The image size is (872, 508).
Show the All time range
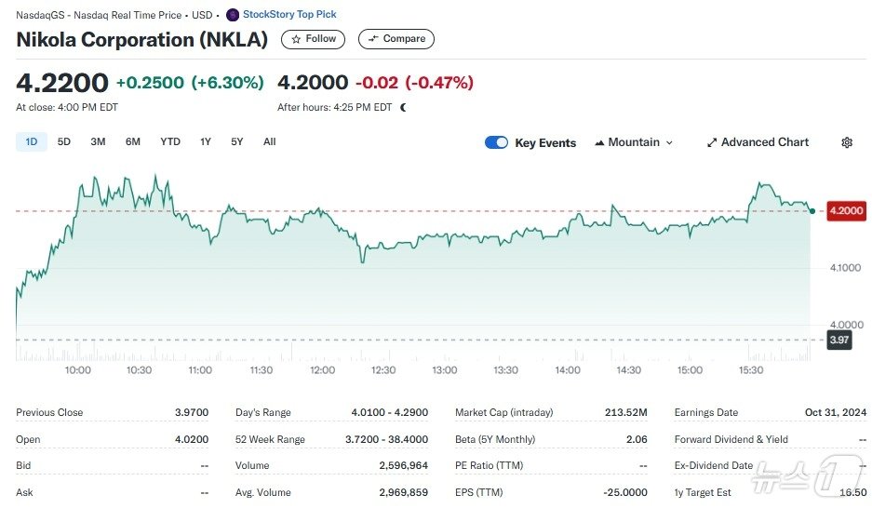270,141
